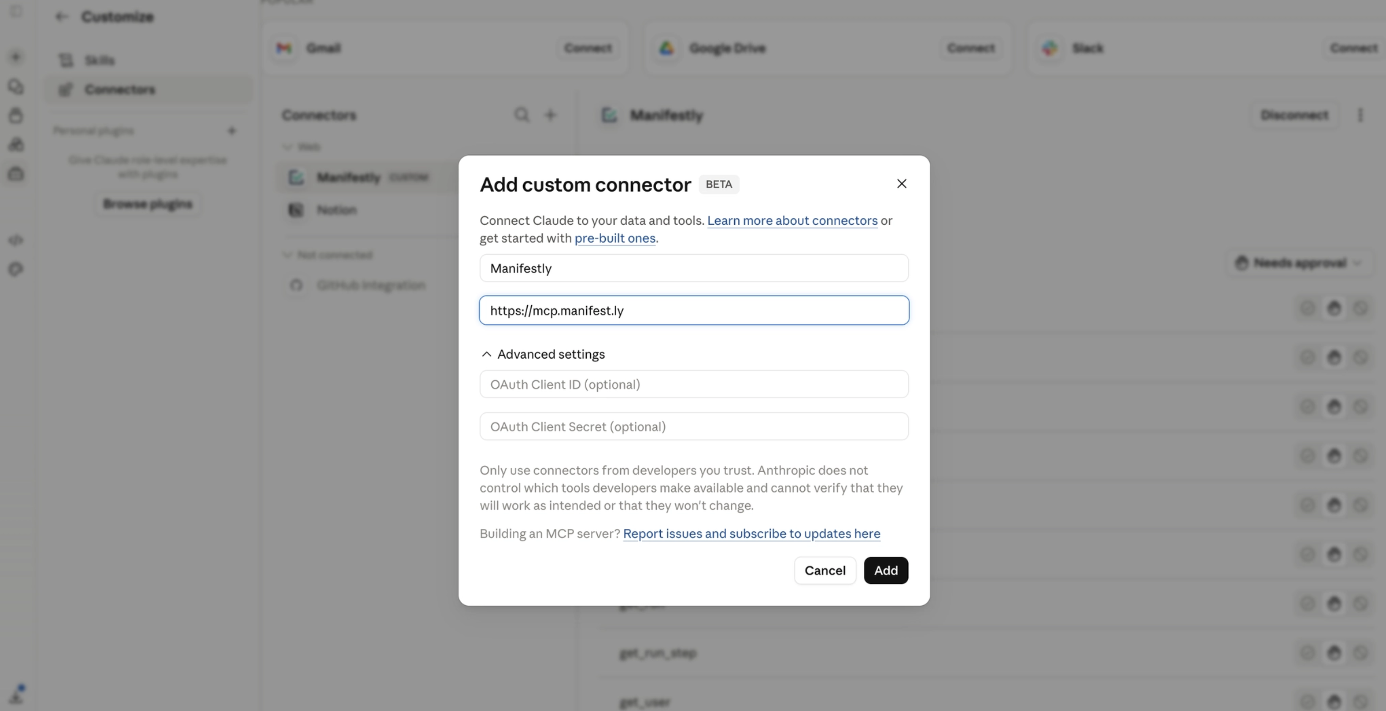Viewport: 1386px width, 711px height.
Task: Search connectors with the magnifier icon
Action: (521, 114)
